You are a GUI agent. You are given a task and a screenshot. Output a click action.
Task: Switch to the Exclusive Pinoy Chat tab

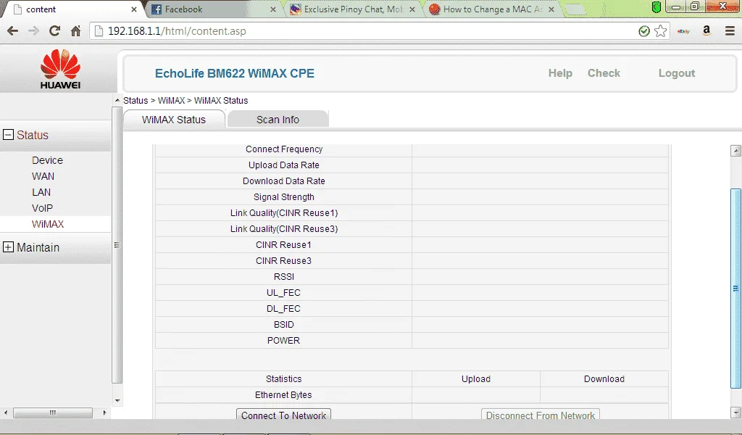pos(353,9)
